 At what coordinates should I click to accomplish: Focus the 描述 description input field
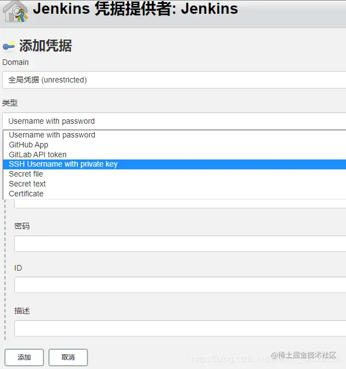[x=180, y=328]
